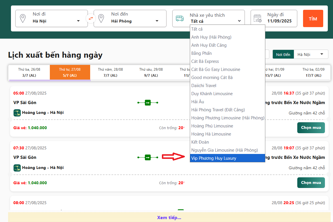Click the location pin icon for Nơi đi
The height and width of the screenshot is (222, 333).
[x=22, y=18]
